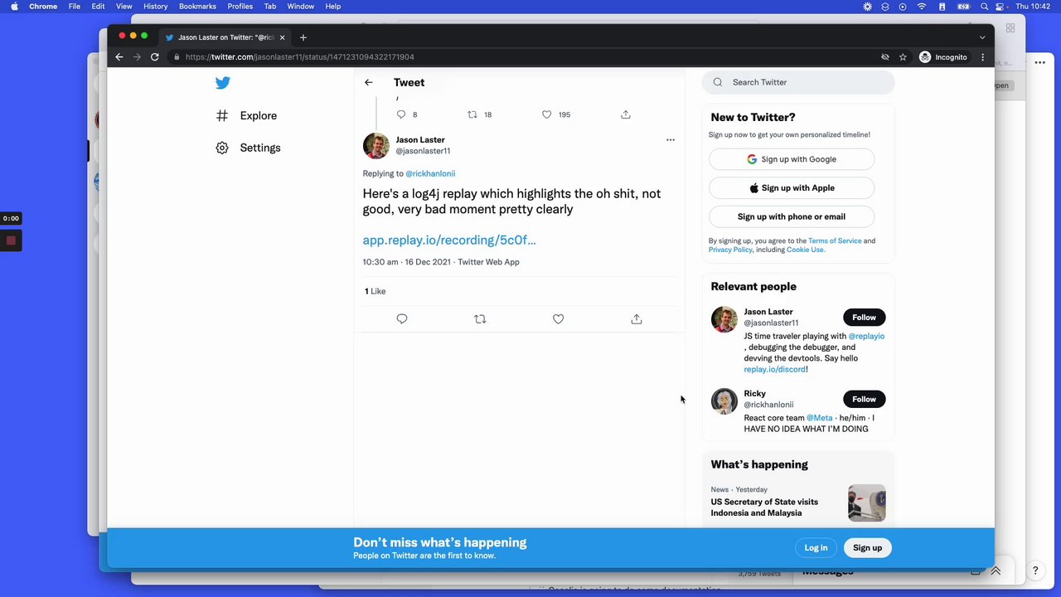Click the help question mark icon
Viewport: 1061px width, 597px height.
click(1034, 570)
